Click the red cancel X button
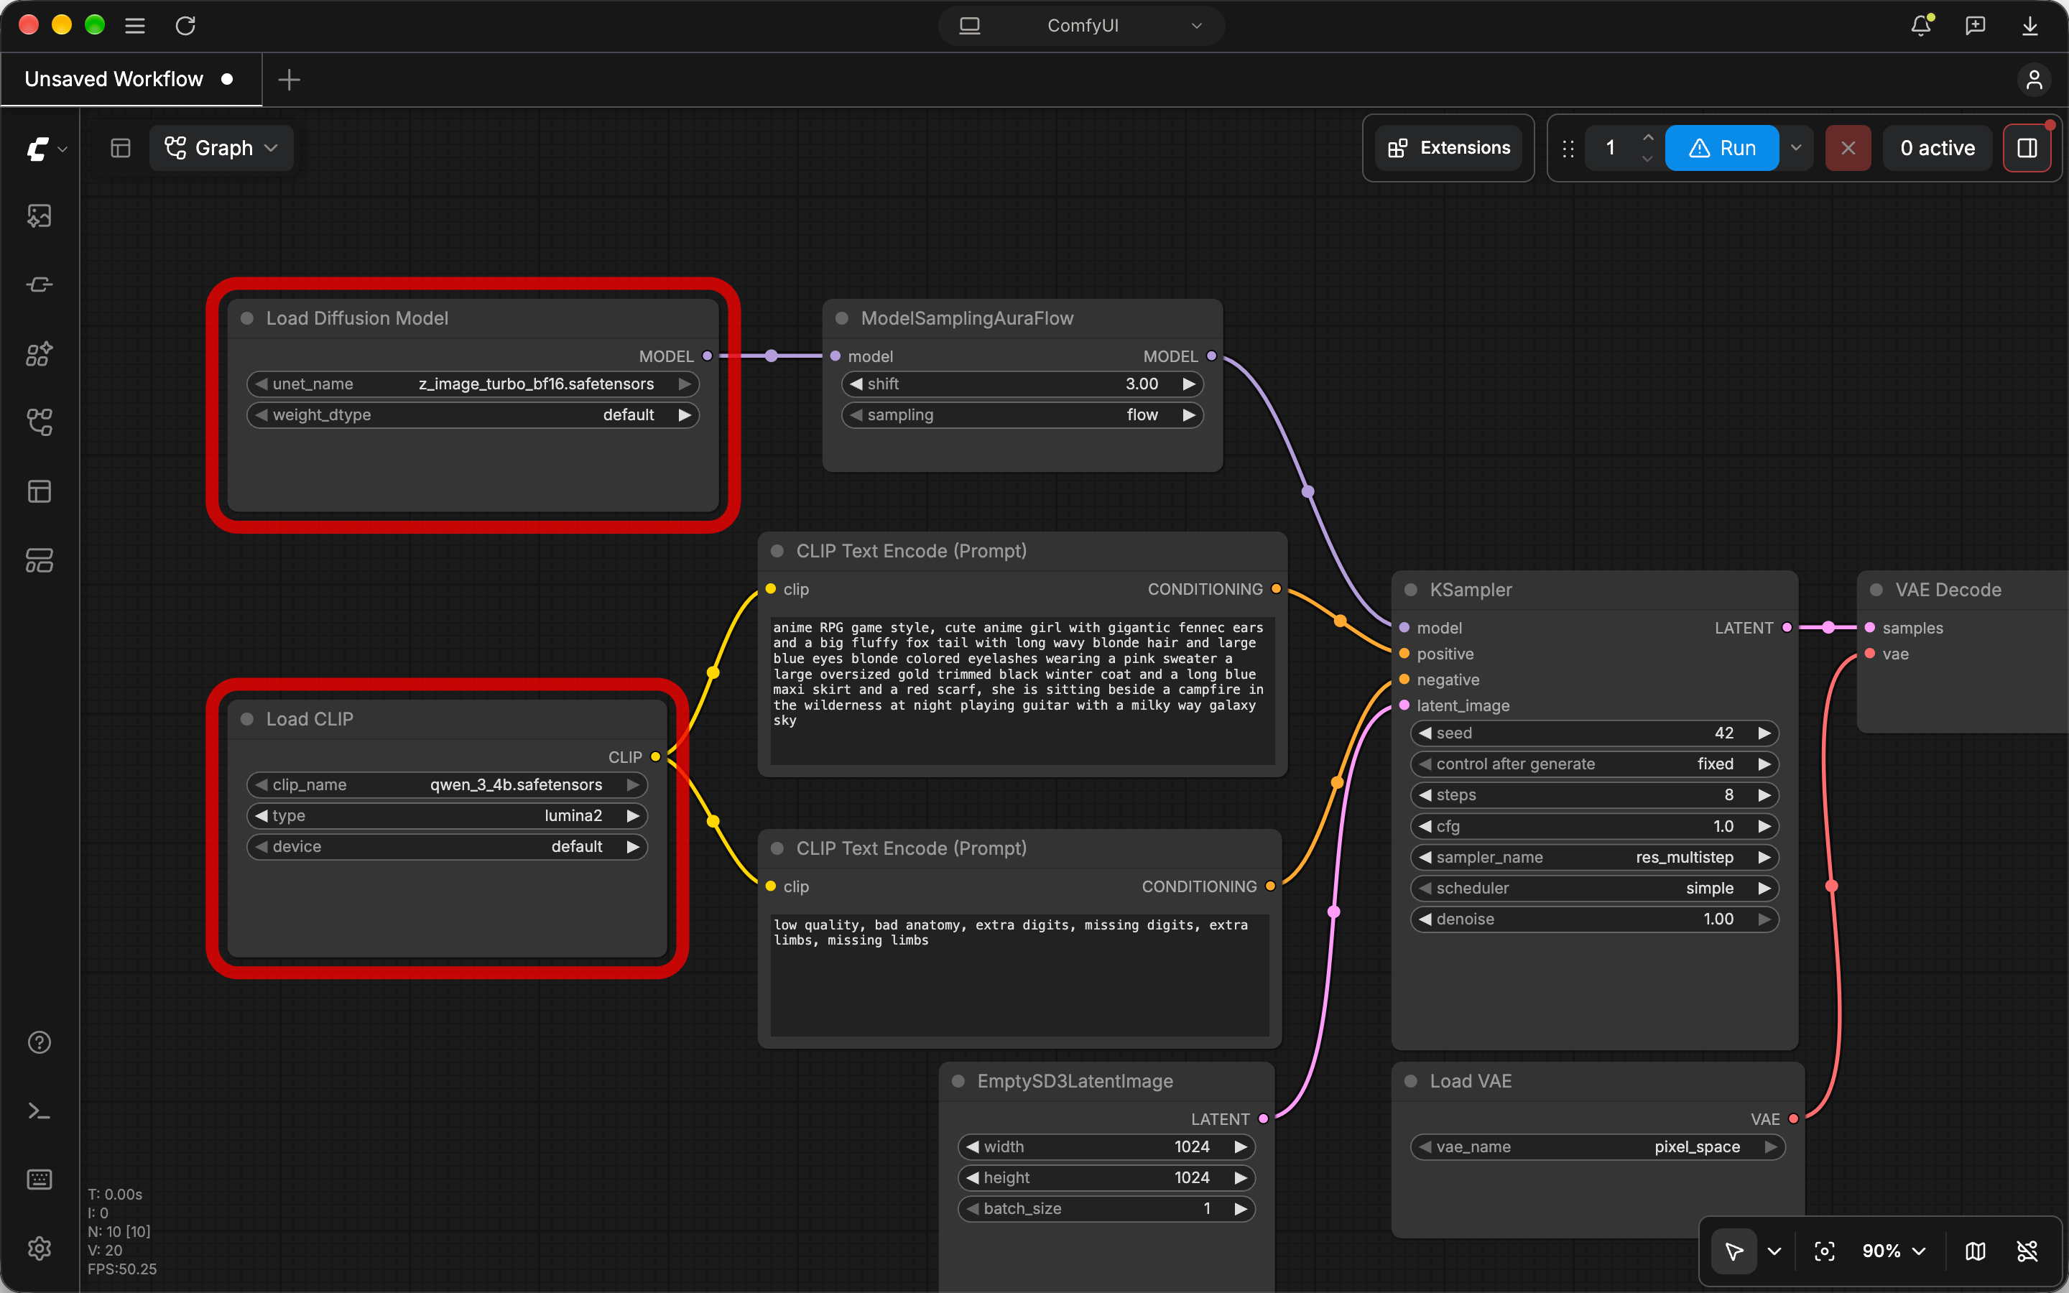Image resolution: width=2069 pixels, height=1293 pixels. 1848,148
